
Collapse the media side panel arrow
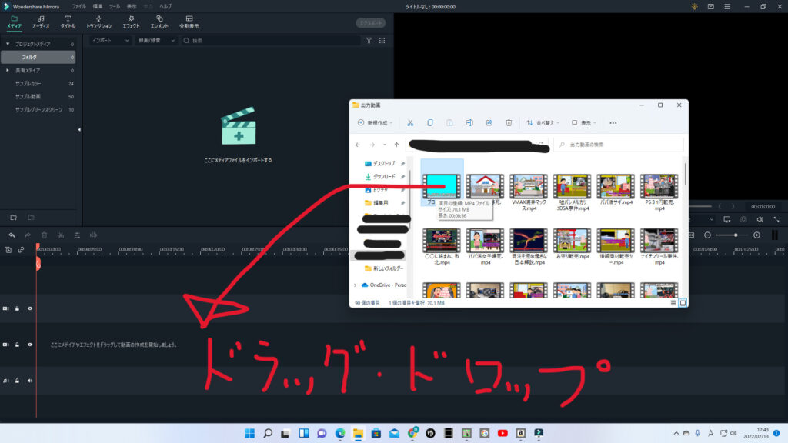79,129
